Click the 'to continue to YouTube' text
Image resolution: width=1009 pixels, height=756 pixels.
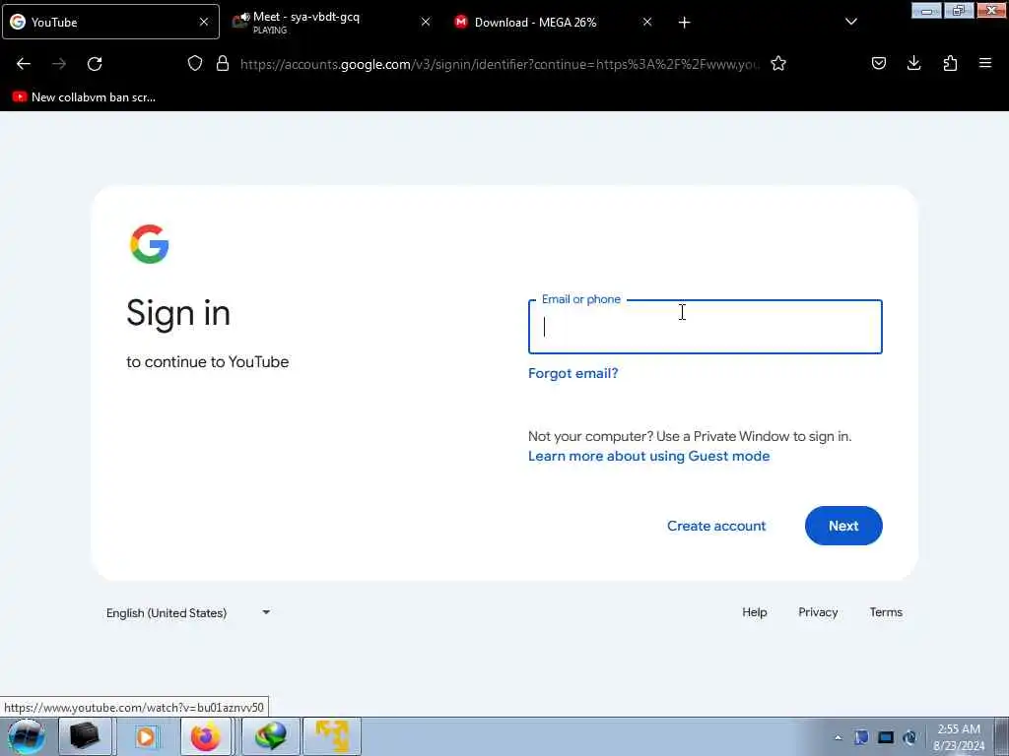coord(207,362)
